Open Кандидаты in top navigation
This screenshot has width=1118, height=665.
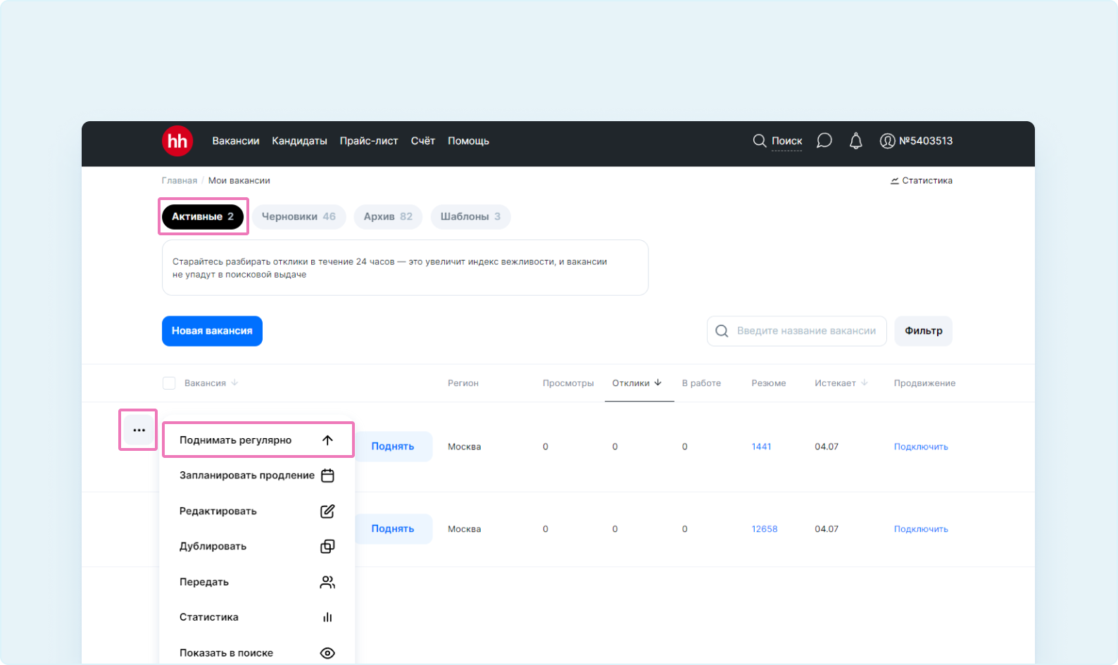299,141
